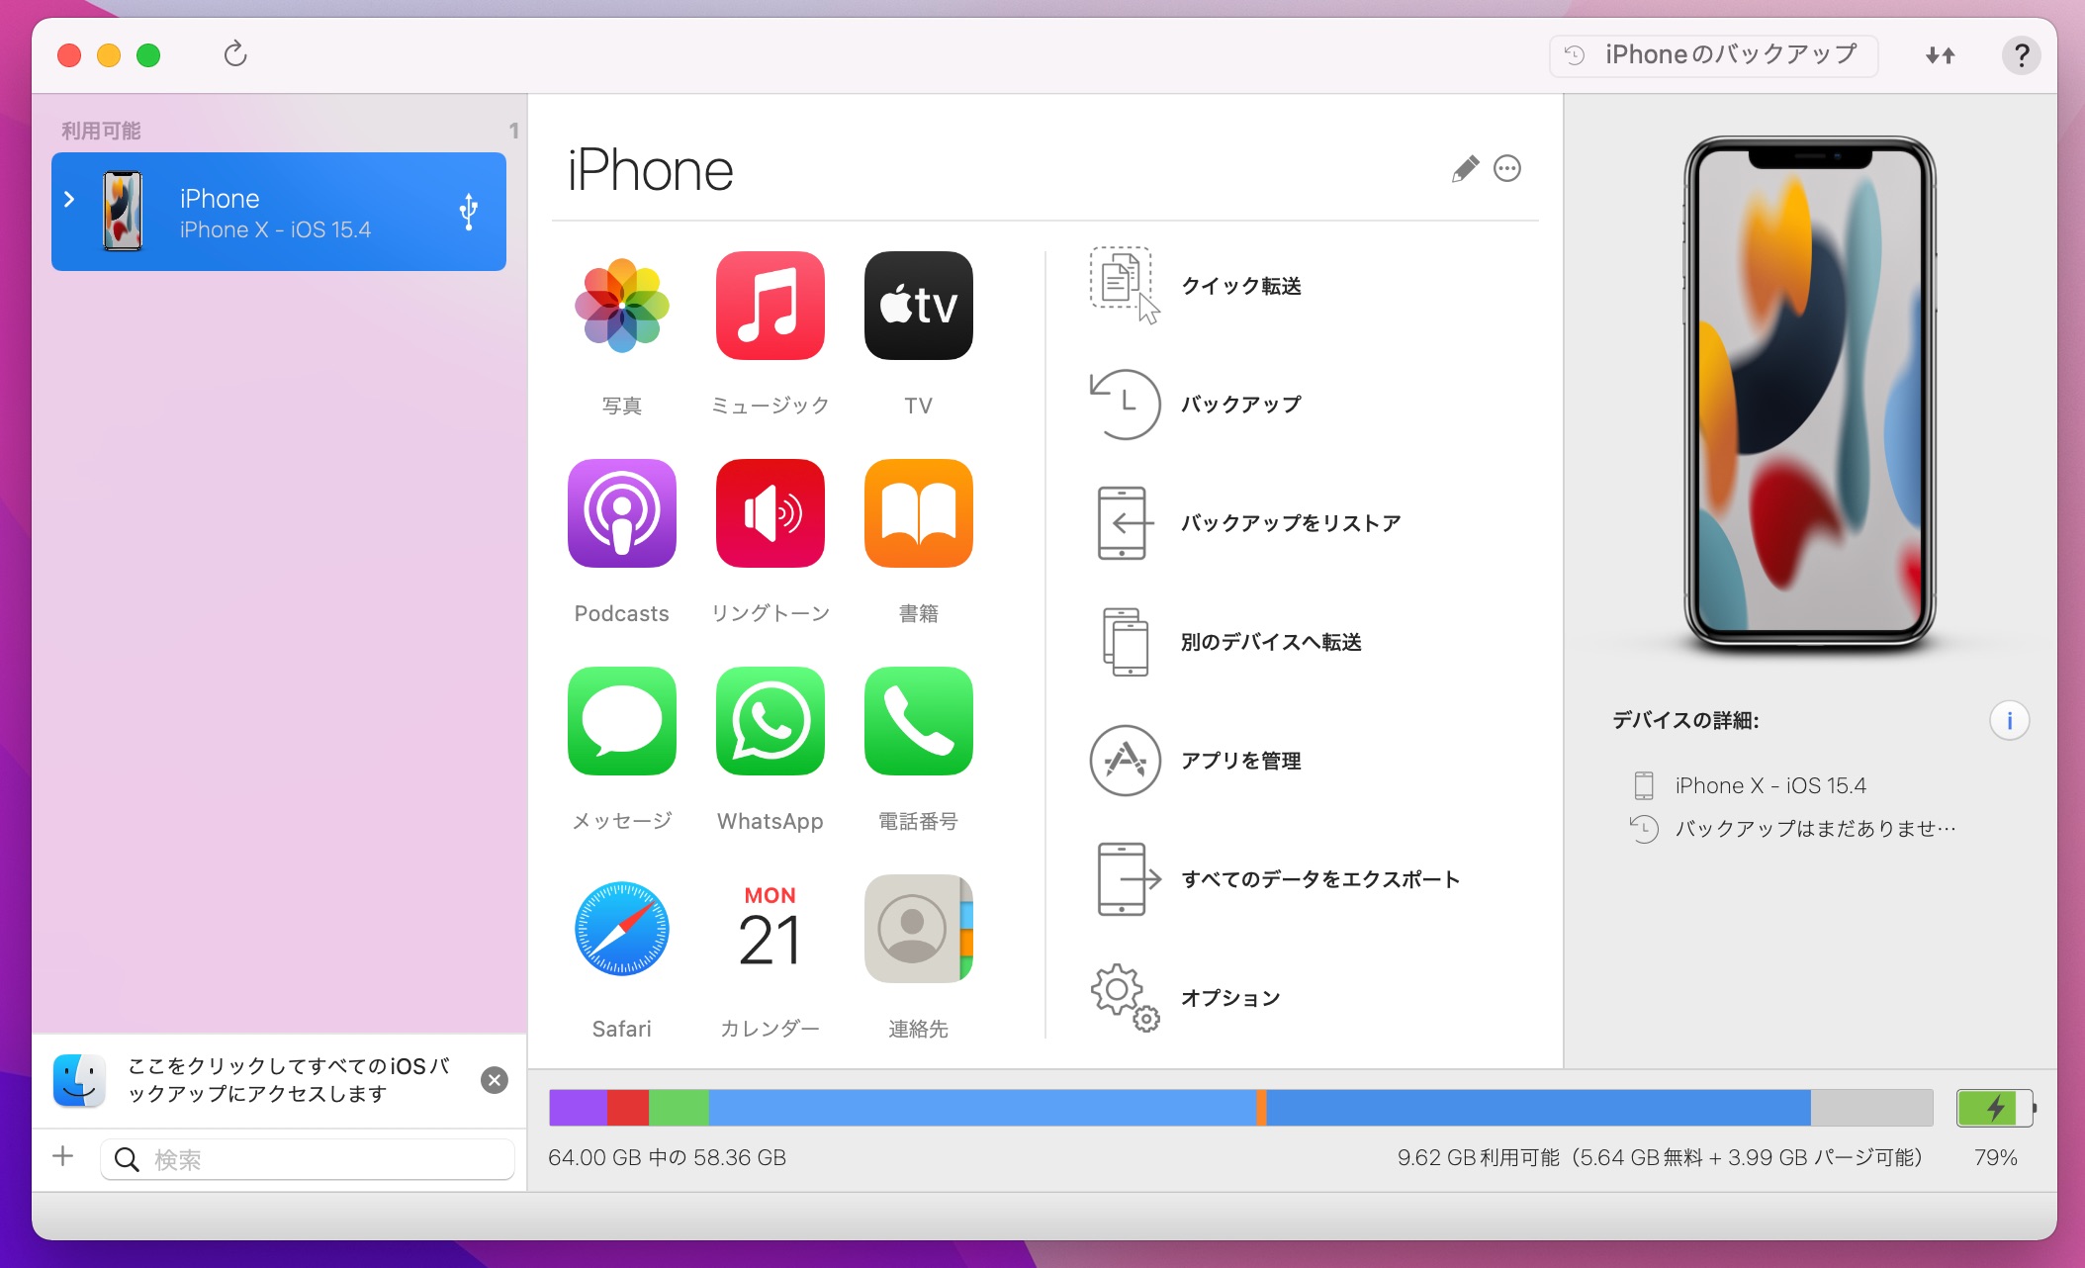Click the refresh icon in the toolbar
This screenshot has width=2085, height=1268.
click(235, 53)
